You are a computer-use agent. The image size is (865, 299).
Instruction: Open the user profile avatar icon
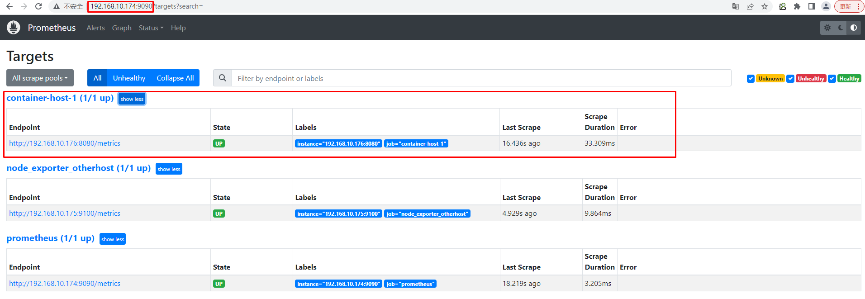(826, 6)
